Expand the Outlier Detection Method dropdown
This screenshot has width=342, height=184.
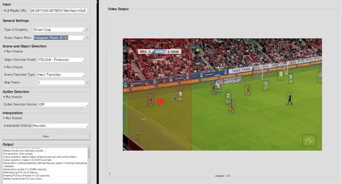pos(61,105)
